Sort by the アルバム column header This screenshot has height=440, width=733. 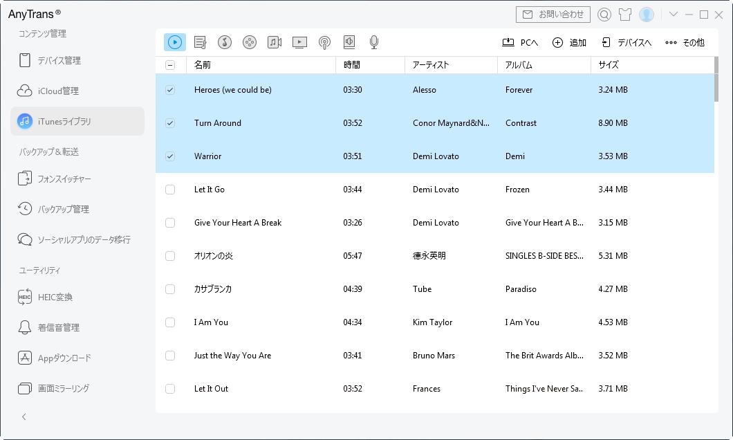pyautogui.click(x=544, y=65)
